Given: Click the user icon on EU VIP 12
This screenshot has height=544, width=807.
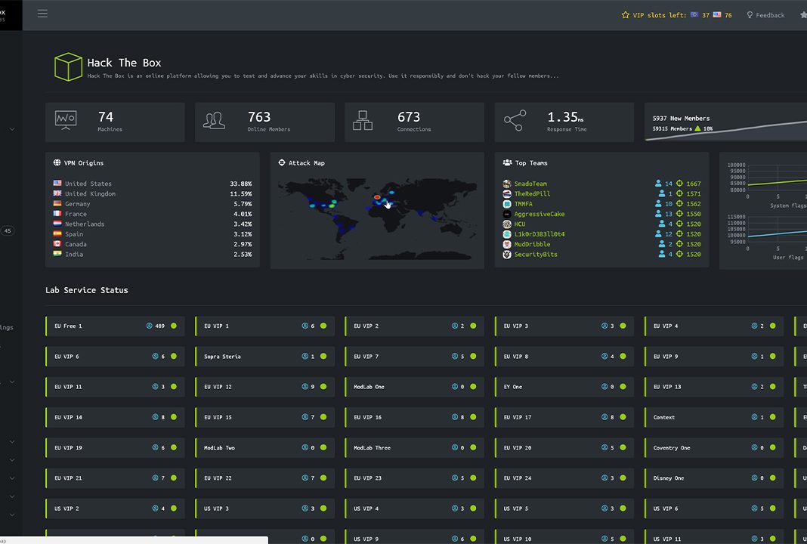Looking at the screenshot, I should click(305, 387).
